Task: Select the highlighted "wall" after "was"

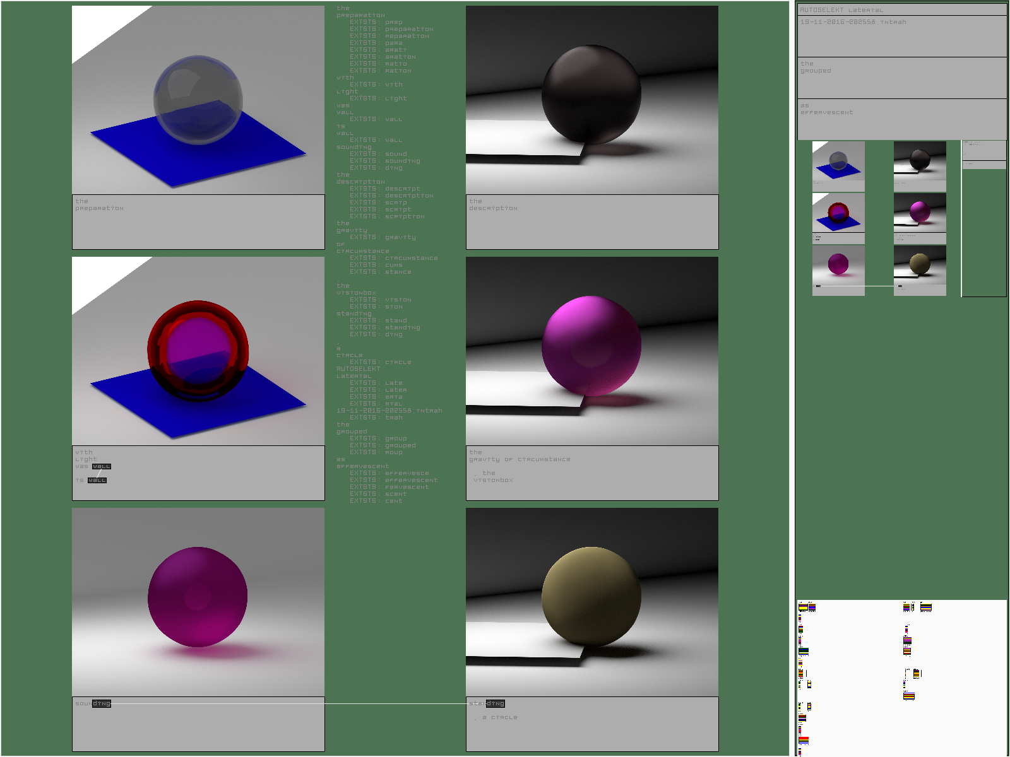Action: click(x=102, y=466)
